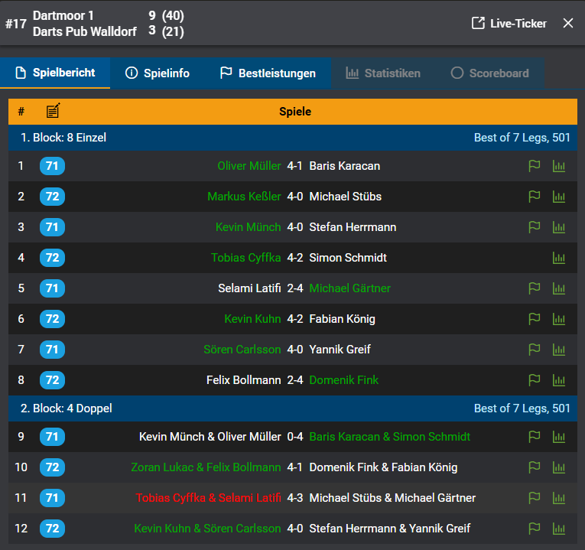The height and width of the screenshot is (550, 585).
Task: Switch to the Spielinfo tab
Action: 157,73
